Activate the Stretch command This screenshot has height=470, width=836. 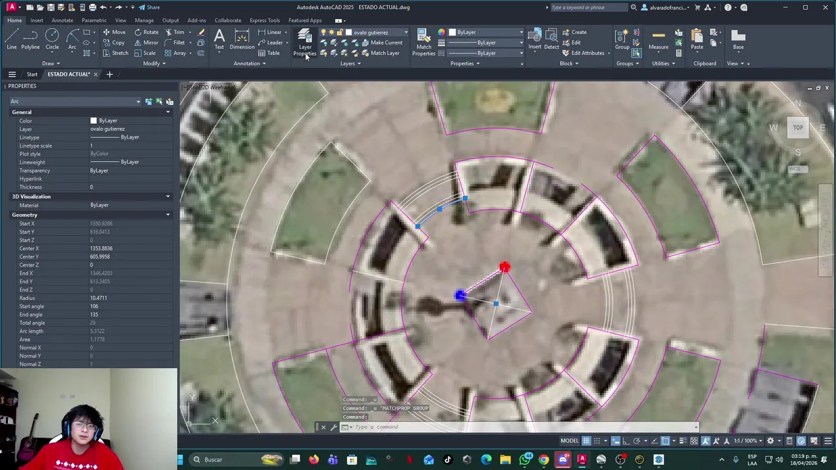115,53
